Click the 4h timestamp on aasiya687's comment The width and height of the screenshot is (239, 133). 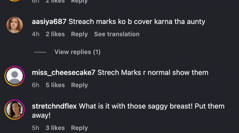point(36,34)
